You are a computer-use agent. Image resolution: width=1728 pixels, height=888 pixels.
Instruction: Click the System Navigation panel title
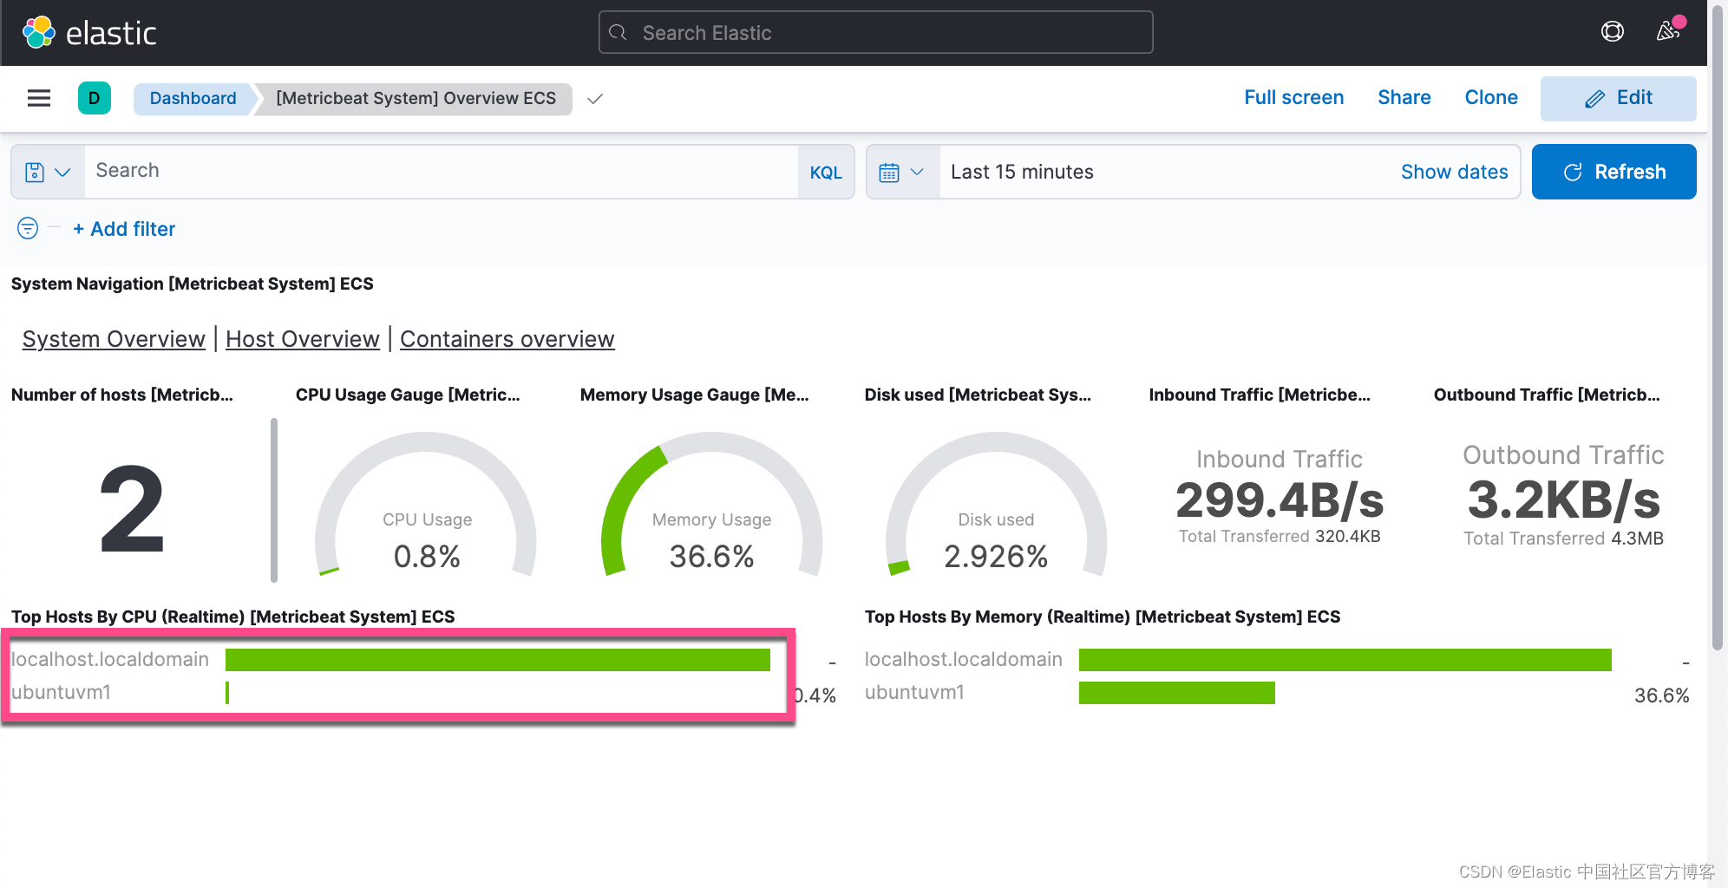tap(192, 284)
